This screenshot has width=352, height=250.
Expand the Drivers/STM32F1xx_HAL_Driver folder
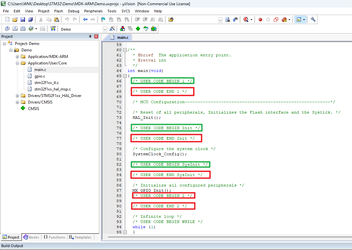pyautogui.click(x=17, y=96)
